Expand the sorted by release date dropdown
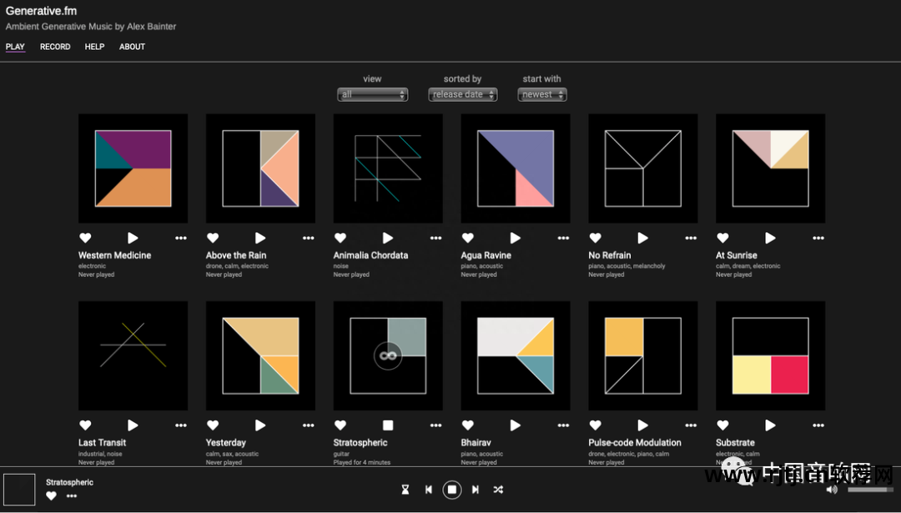901x513 pixels. pyautogui.click(x=462, y=95)
